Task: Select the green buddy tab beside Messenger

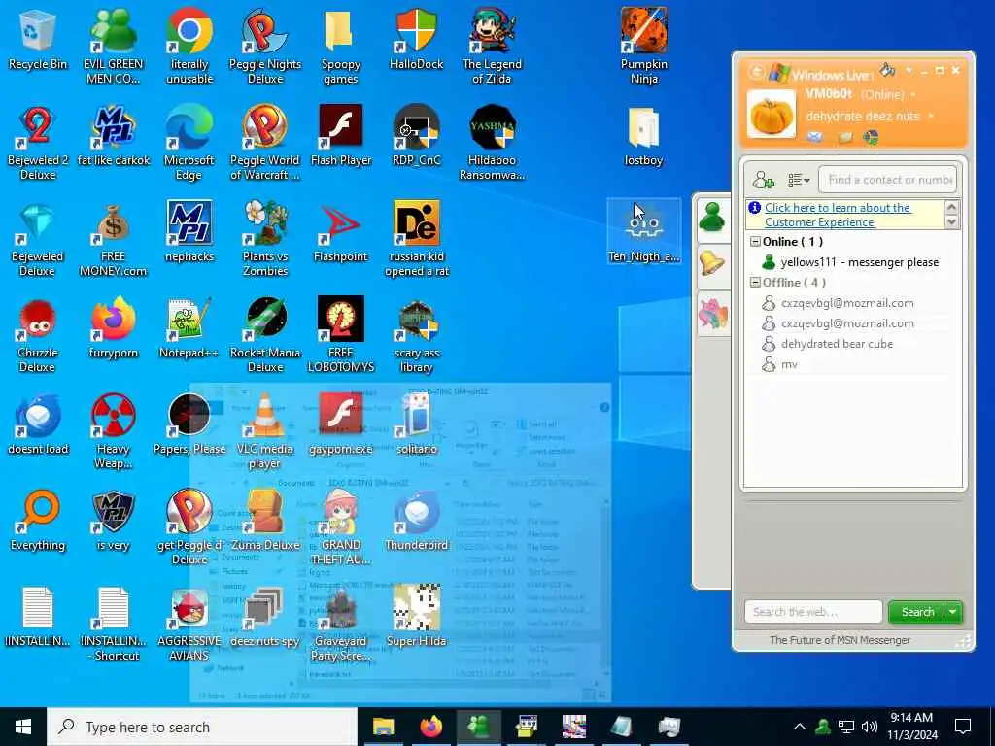Action: [x=712, y=217]
